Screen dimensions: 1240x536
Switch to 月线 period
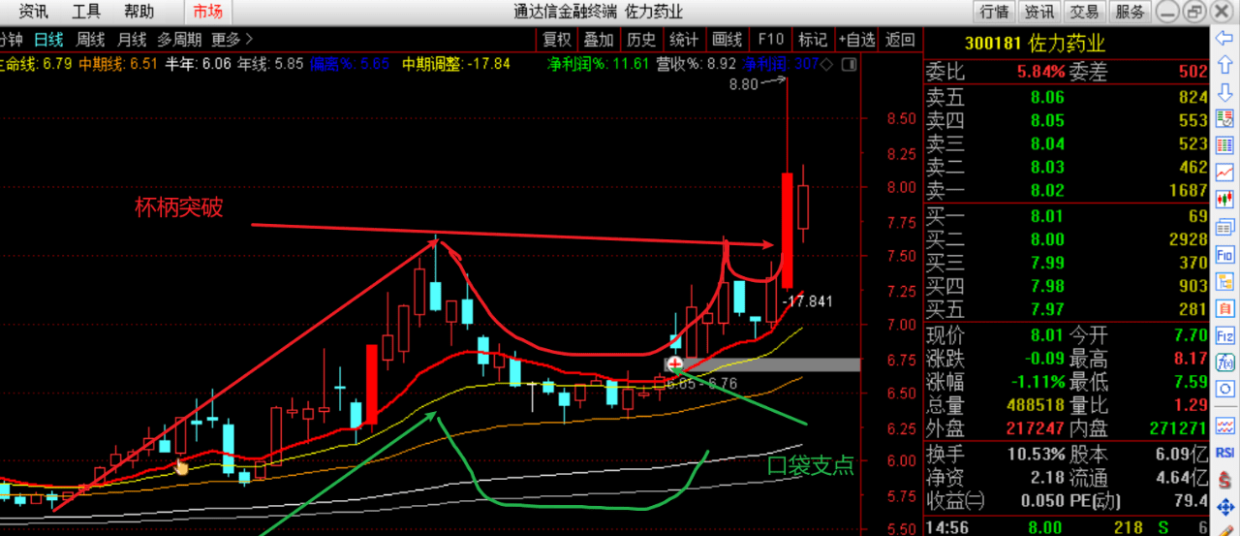coord(132,39)
